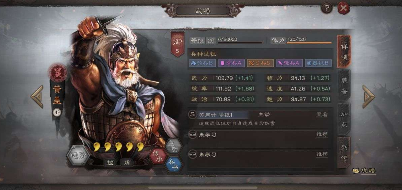Click 推荐 for the second skill slot
The image size is (402, 190).
(322, 134)
